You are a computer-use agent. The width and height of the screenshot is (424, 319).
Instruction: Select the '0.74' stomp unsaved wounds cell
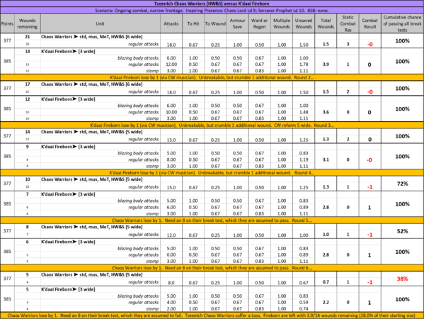coord(304,308)
